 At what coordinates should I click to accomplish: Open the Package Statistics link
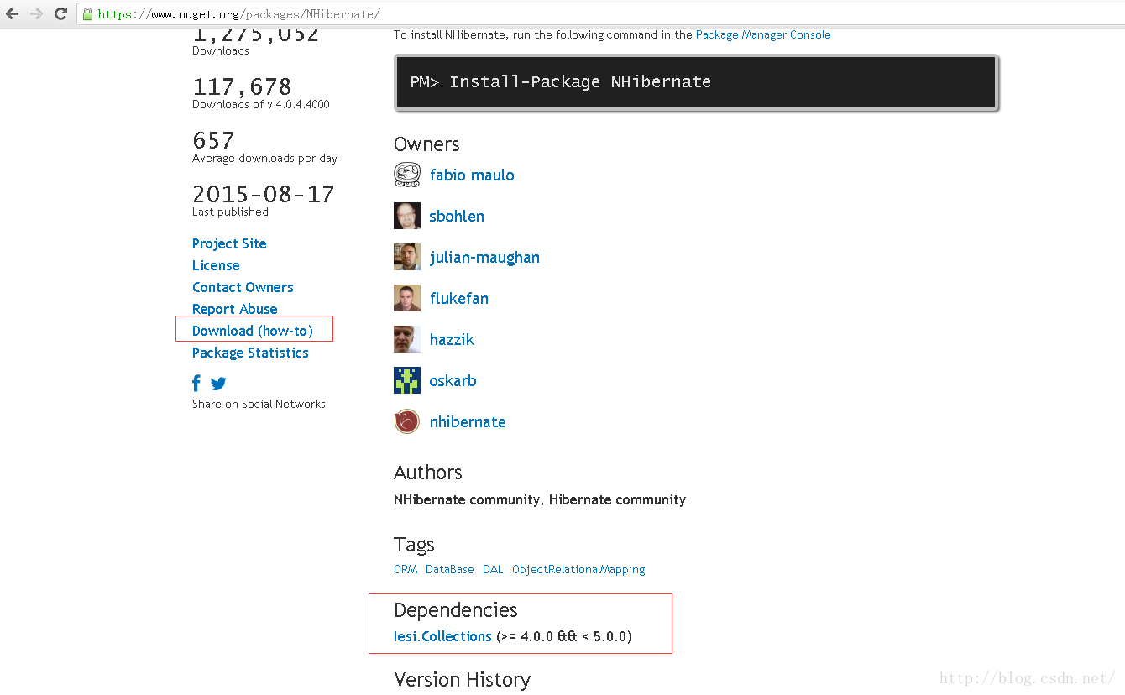[250, 353]
